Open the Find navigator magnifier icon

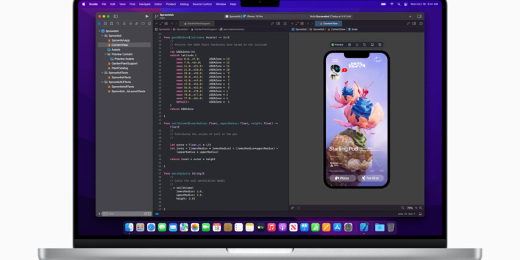click(x=118, y=24)
